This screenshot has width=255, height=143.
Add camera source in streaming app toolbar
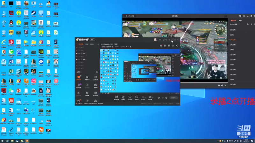(123, 98)
